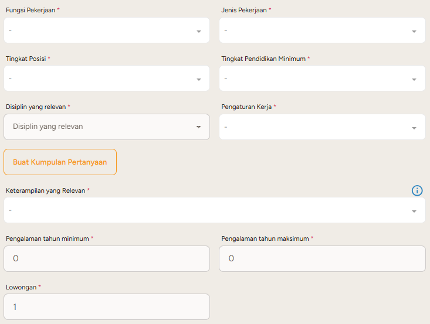430x324 pixels.
Task: Click the caret in Tingkat Pendidikan Minimum
Action: coord(414,79)
